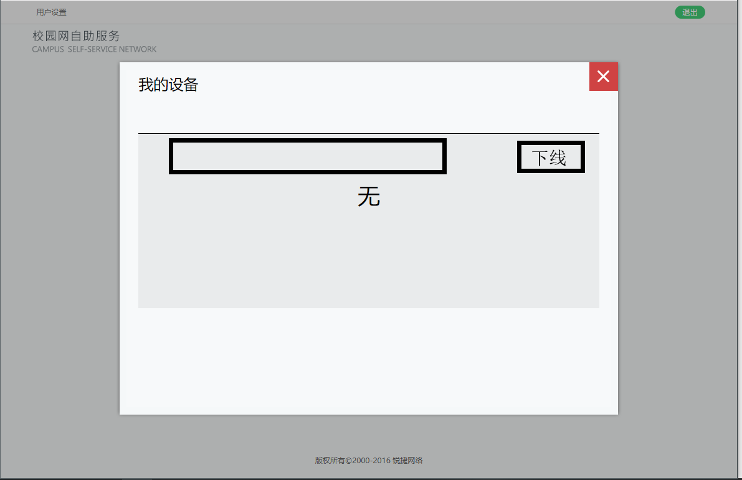The image size is (742, 480).
Task: Take the online device offline using 下线
Action: 550,156
